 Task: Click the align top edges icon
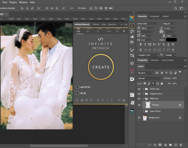pyautogui.click(x=47, y=8)
